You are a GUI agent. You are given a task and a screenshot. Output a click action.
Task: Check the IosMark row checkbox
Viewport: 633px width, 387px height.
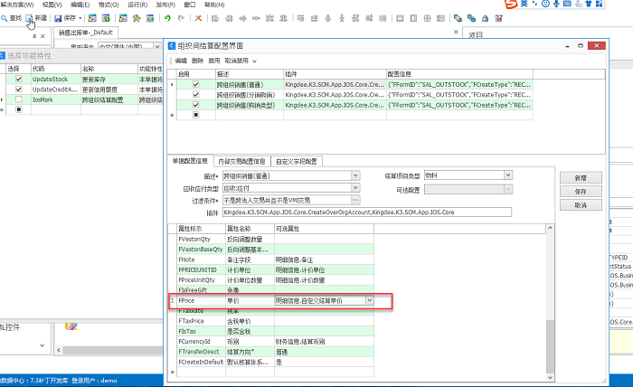click(x=18, y=99)
